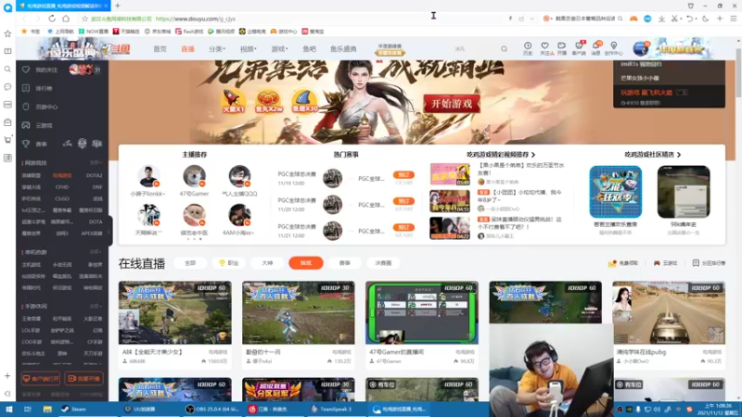Screen dimensions: 742x417
Task: Click 预订 button for 11/21 match
Action: pyautogui.click(x=403, y=227)
